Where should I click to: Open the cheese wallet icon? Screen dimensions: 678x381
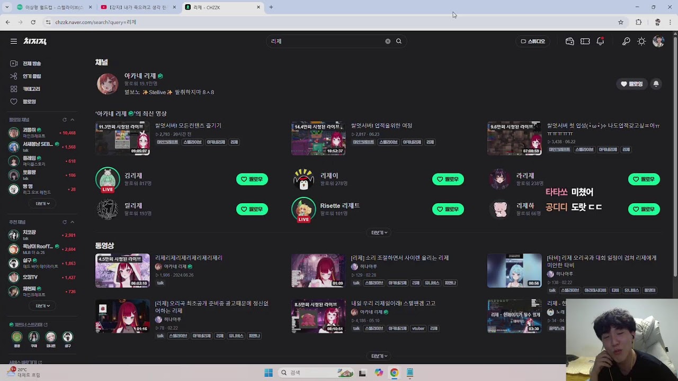(570, 41)
